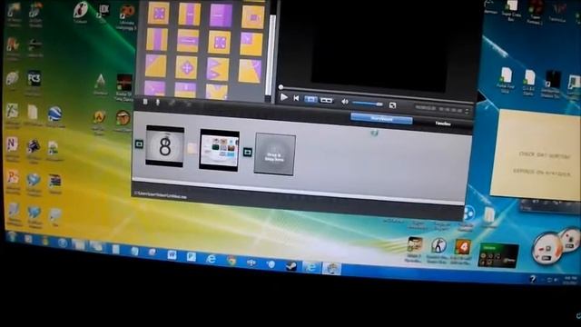The width and height of the screenshot is (581, 327).
Task: Click the microphone voice-over icon
Action: [x=157, y=102]
